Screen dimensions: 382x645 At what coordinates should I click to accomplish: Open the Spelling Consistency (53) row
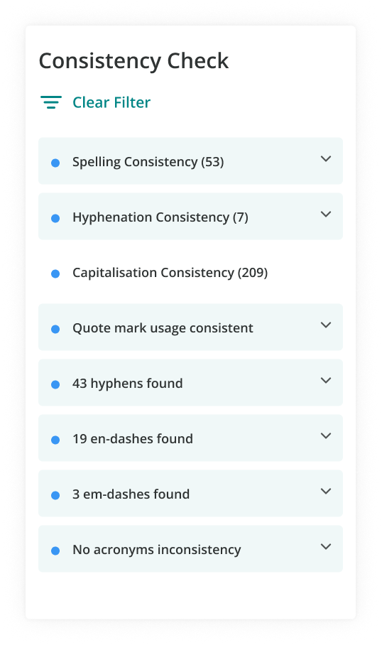(190, 161)
